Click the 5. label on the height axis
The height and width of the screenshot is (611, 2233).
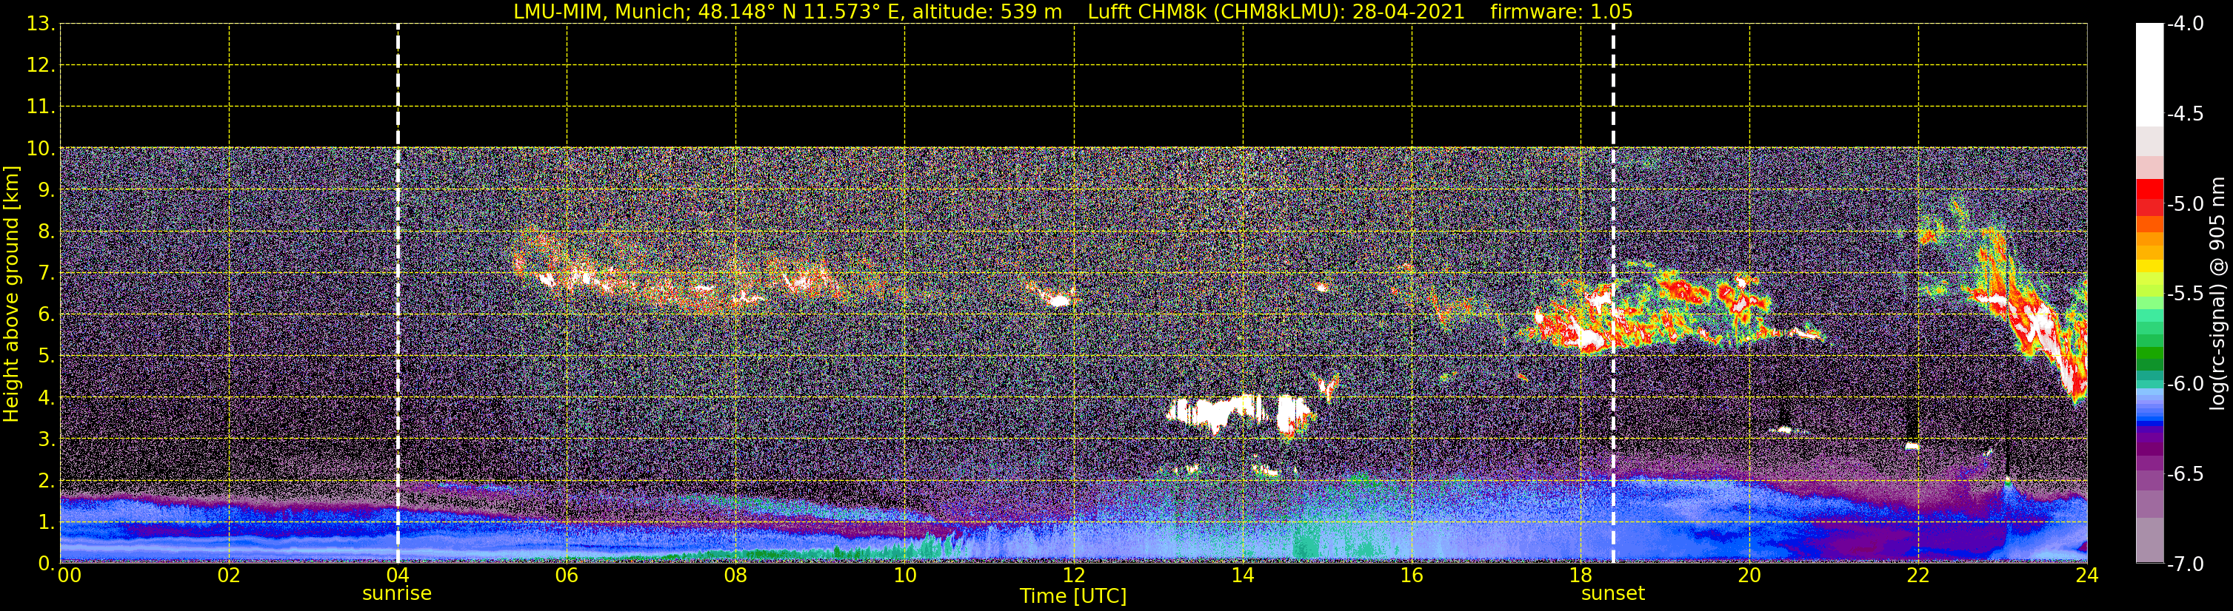(45, 356)
